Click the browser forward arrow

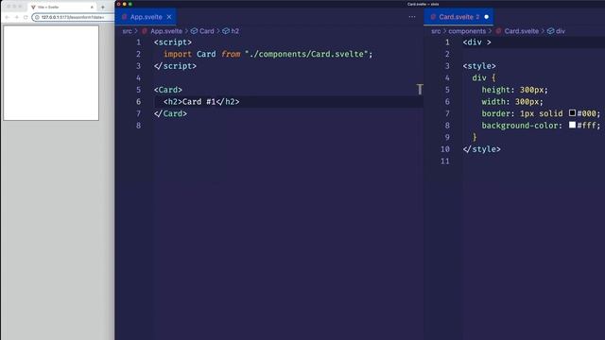tap(16, 17)
